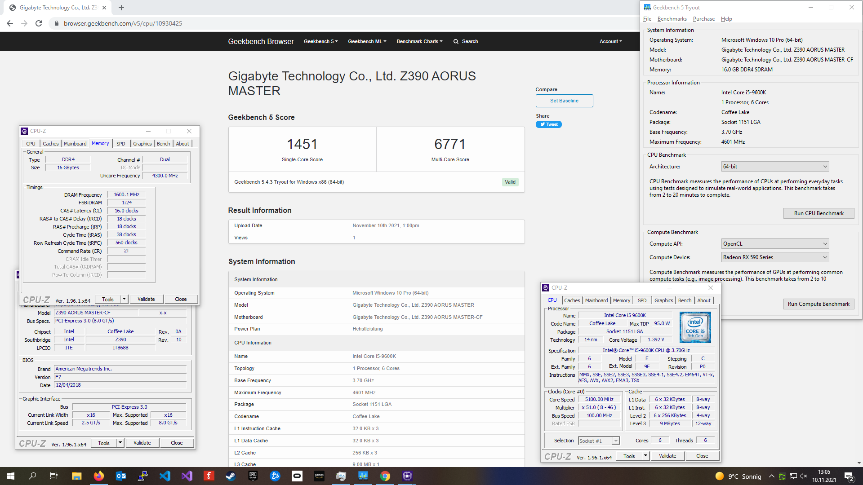Viewport: 863px width, 485px height.
Task: Open Task View in taskbar
Action: tap(54, 476)
